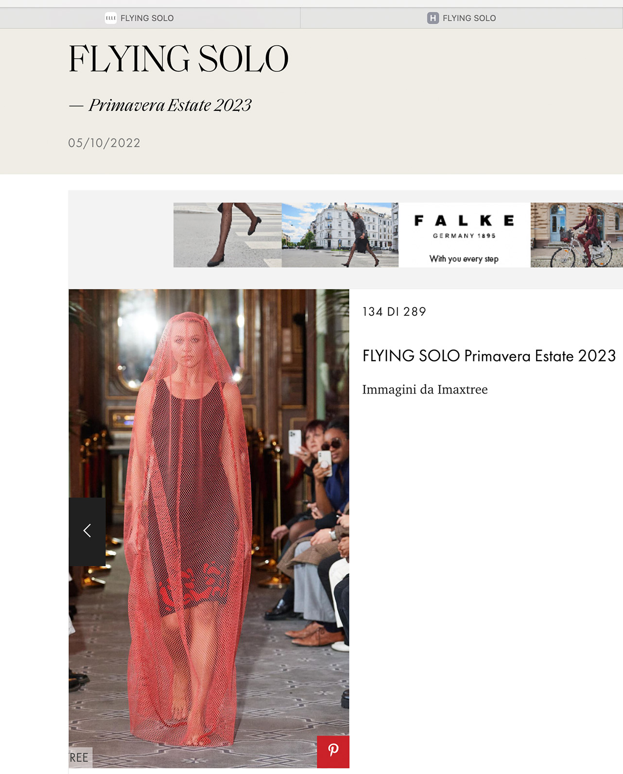The image size is (623, 774).
Task: Switch to the ELLE Flying Solo tab
Action: (150, 18)
